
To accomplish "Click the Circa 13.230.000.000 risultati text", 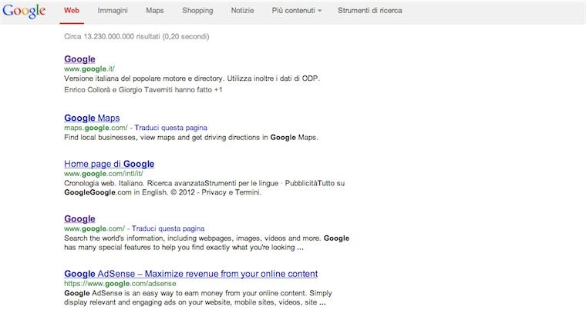I will (x=136, y=37).
